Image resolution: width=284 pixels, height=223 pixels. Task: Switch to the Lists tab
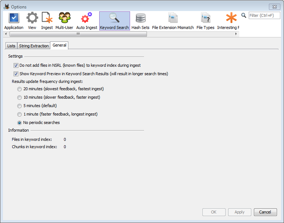tap(11, 46)
